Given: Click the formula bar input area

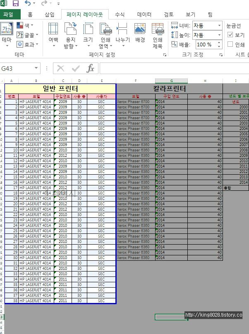Looking at the screenshot, I should (x=174, y=68).
